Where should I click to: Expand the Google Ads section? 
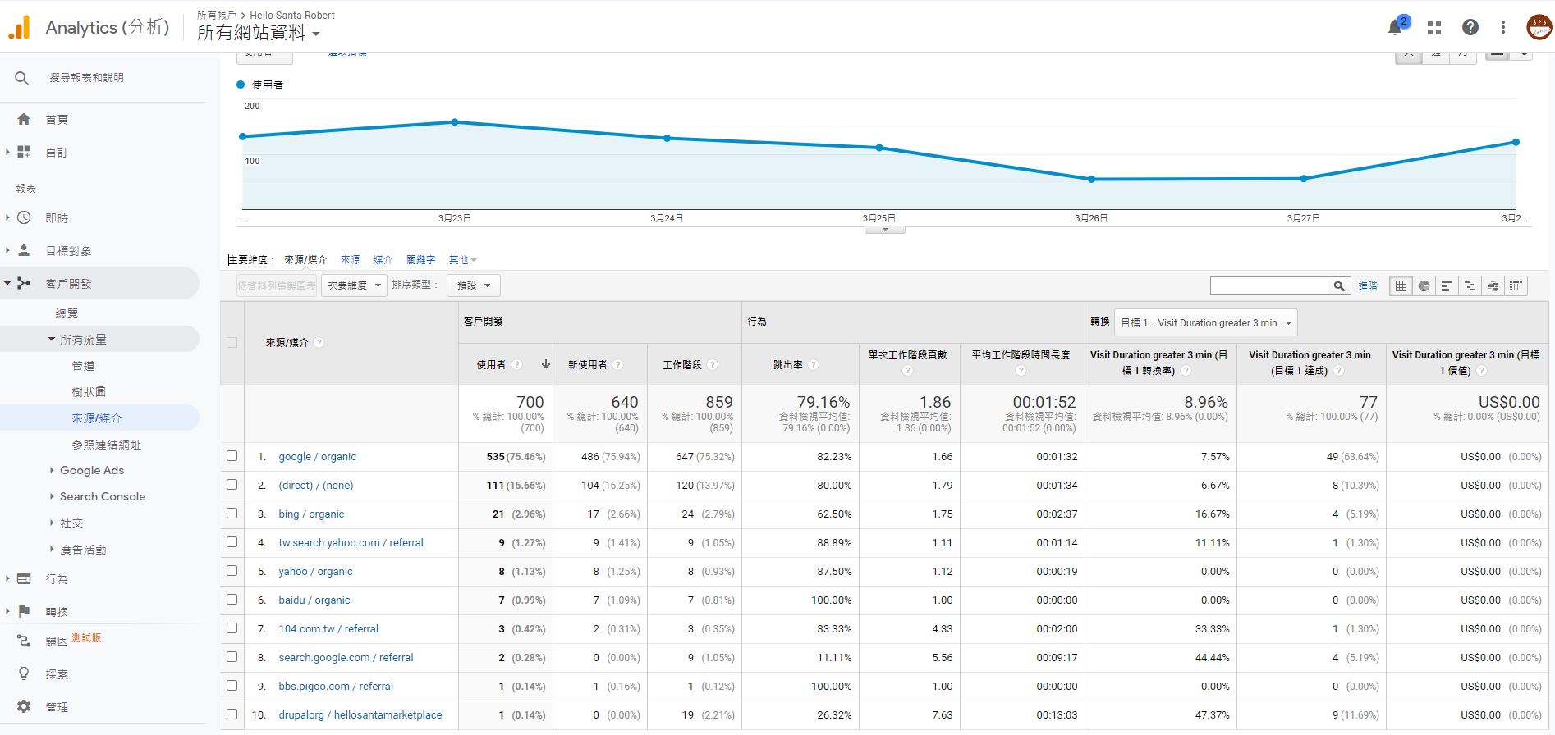(x=52, y=471)
